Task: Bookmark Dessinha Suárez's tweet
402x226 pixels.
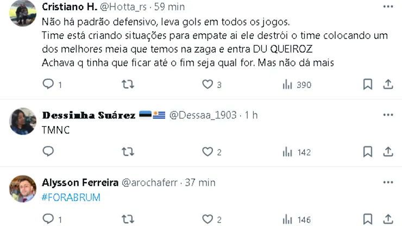Action: pyautogui.click(x=368, y=152)
